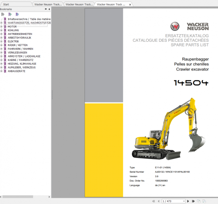Click the Bookmarks panel title
Image resolution: width=218 pixels, height=204 pixels.
click(6, 9)
